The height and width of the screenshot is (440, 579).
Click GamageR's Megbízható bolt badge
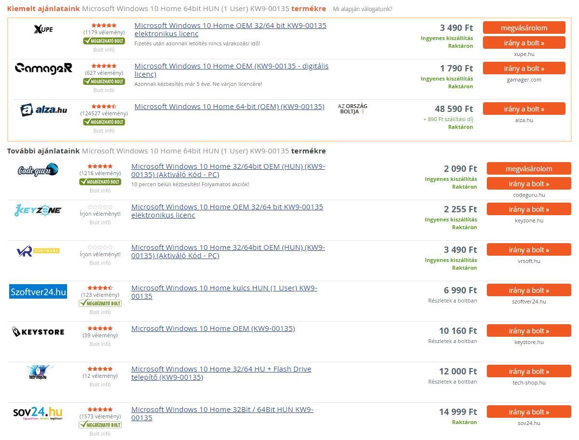[104, 82]
